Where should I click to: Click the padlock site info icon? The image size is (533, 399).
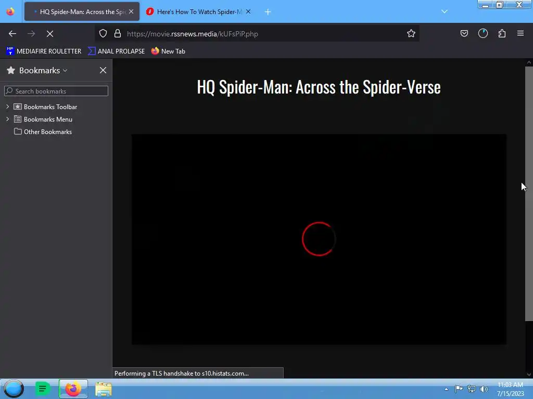coord(118,33)
